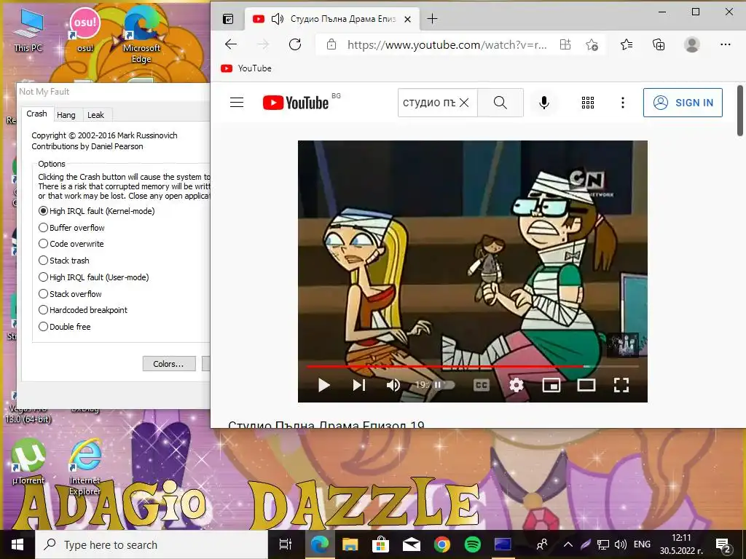
Task: Open YouTube settings three-dot menu
Action: click(x=622, y=103)
